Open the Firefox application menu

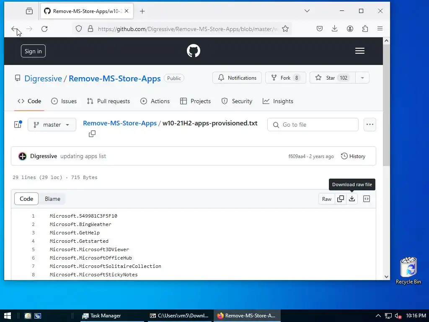tap(380, 29)
